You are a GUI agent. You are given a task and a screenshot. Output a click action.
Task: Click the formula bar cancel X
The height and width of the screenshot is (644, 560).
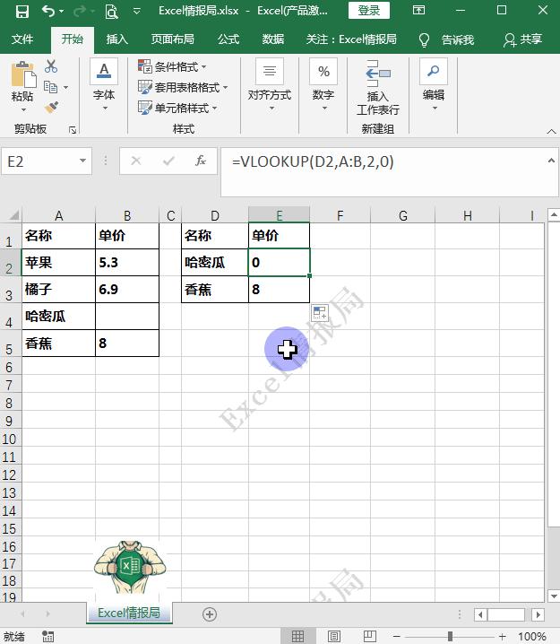coord(136,161)
